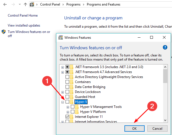Click the features list scrollbar thumb
Viewport: 172px width, 135px height.
point(165,76)
